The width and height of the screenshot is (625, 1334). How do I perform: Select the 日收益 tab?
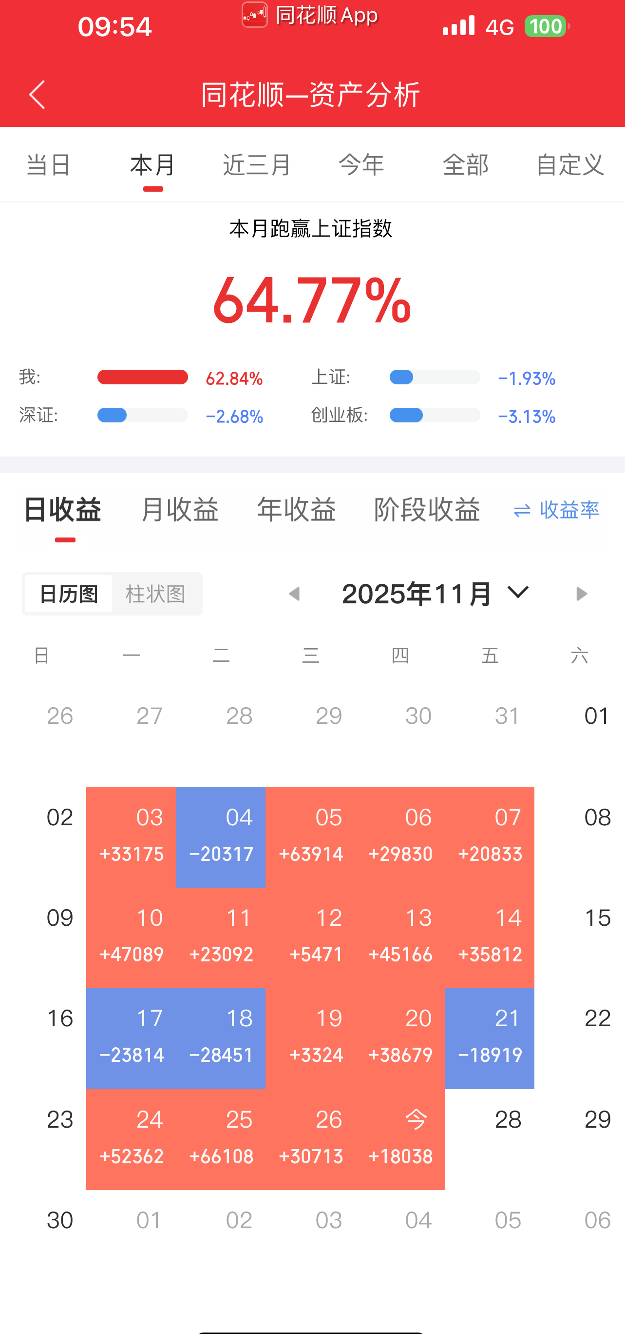[63, 510]
